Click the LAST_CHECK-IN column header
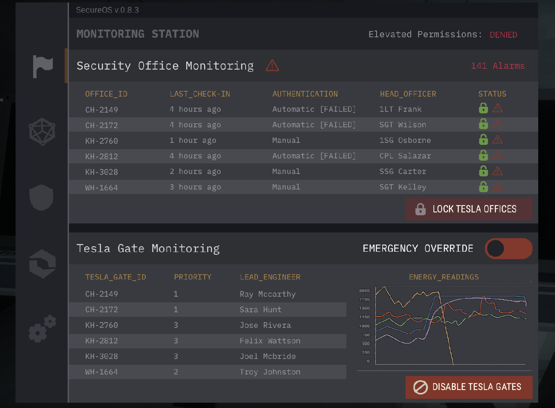 coord(200,94)
